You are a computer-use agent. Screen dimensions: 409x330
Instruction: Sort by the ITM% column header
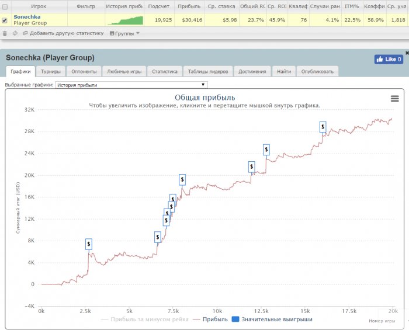point(352,6)
